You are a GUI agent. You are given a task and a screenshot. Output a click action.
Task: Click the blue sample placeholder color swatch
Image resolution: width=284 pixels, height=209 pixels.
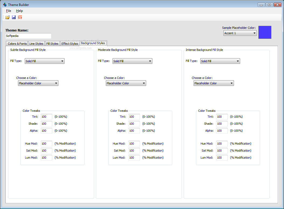click(x=265, y=32)
